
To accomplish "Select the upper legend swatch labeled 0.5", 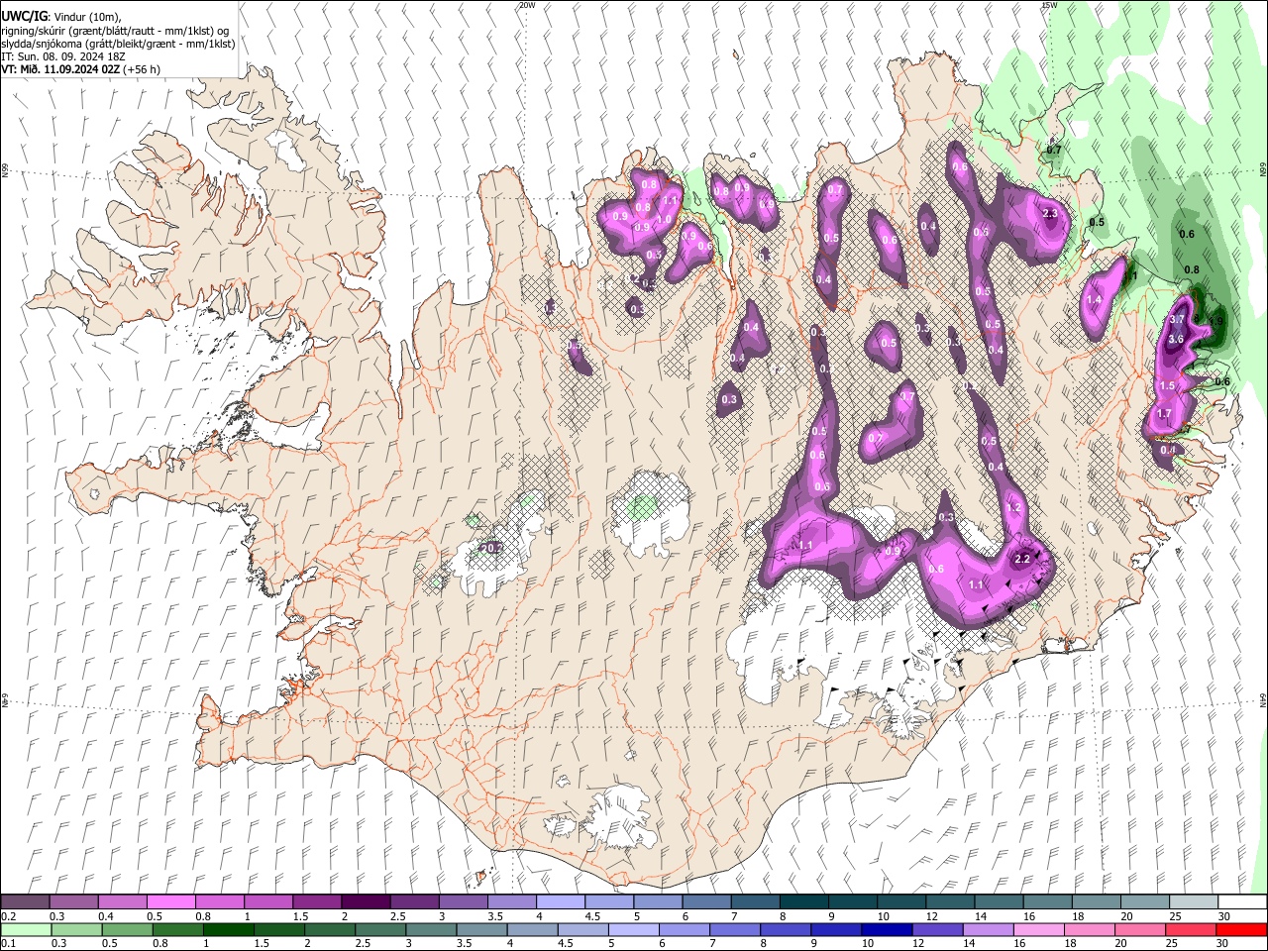I will pos(171,902).
